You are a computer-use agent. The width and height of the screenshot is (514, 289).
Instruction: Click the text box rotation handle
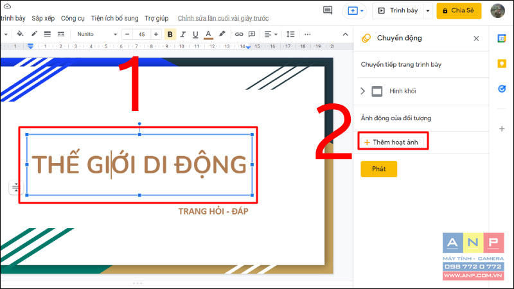pos(139,123)
